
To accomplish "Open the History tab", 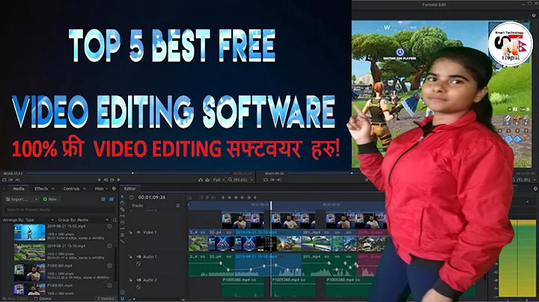I will tap(99, 188).
